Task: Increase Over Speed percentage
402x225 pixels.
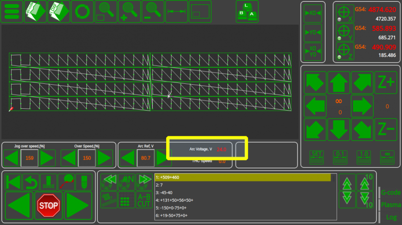Action: coord(105,158)
